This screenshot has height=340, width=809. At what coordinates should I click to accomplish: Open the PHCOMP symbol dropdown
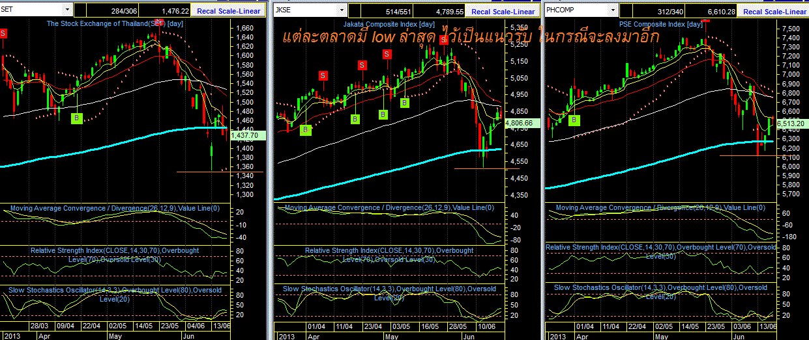click(x=612, y=10)
